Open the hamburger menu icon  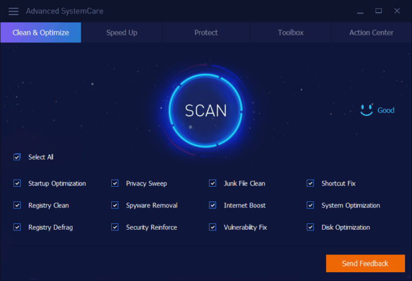14,11
